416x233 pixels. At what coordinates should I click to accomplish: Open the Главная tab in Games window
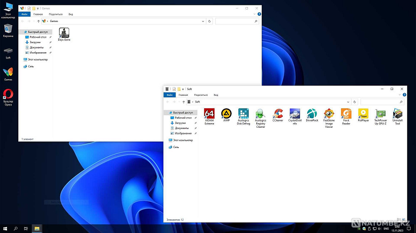tap(38, 14)
